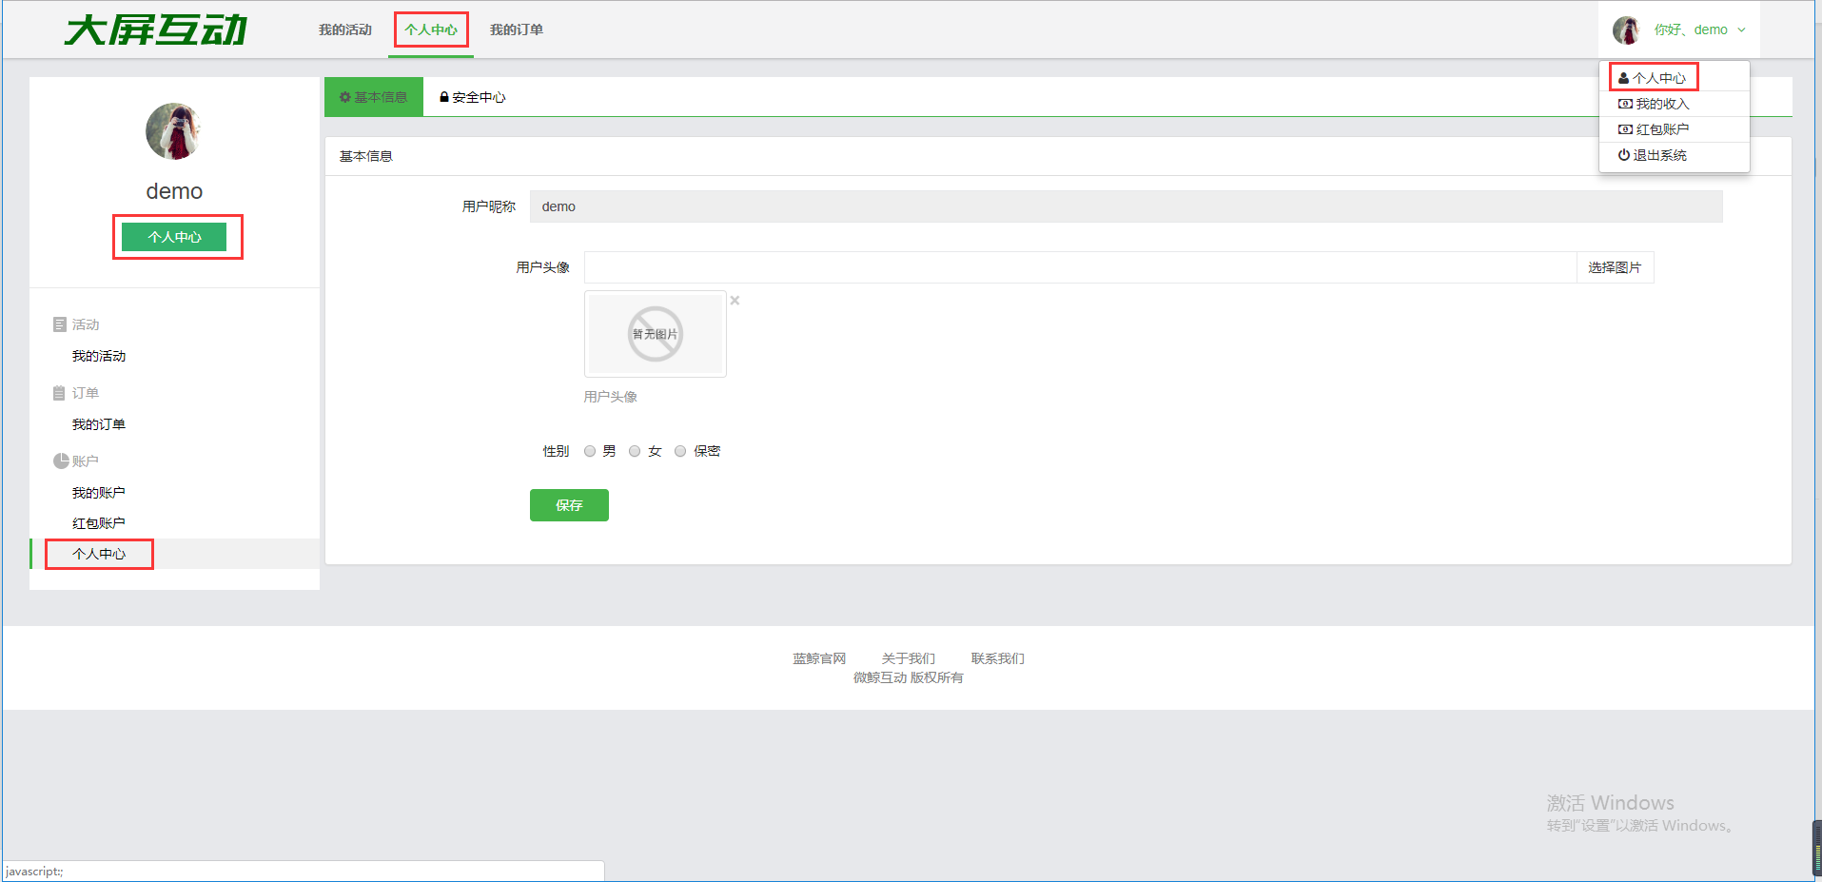Viewport: 1822px width, 882px height.
Task: Click the large demo profile avatar in sidebar
Action: point(173,131)
